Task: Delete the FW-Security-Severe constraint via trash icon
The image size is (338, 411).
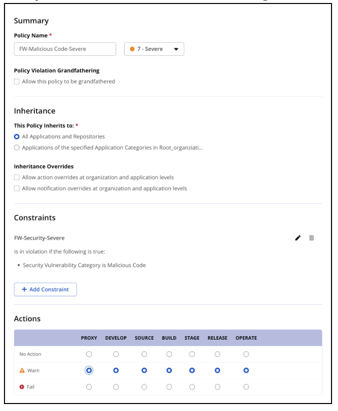Action: pos(311,238)
